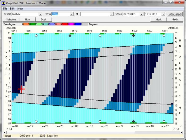This screenshot has width=186, height=140.
Task: Click the Selection button
Action: click(11, 20)
